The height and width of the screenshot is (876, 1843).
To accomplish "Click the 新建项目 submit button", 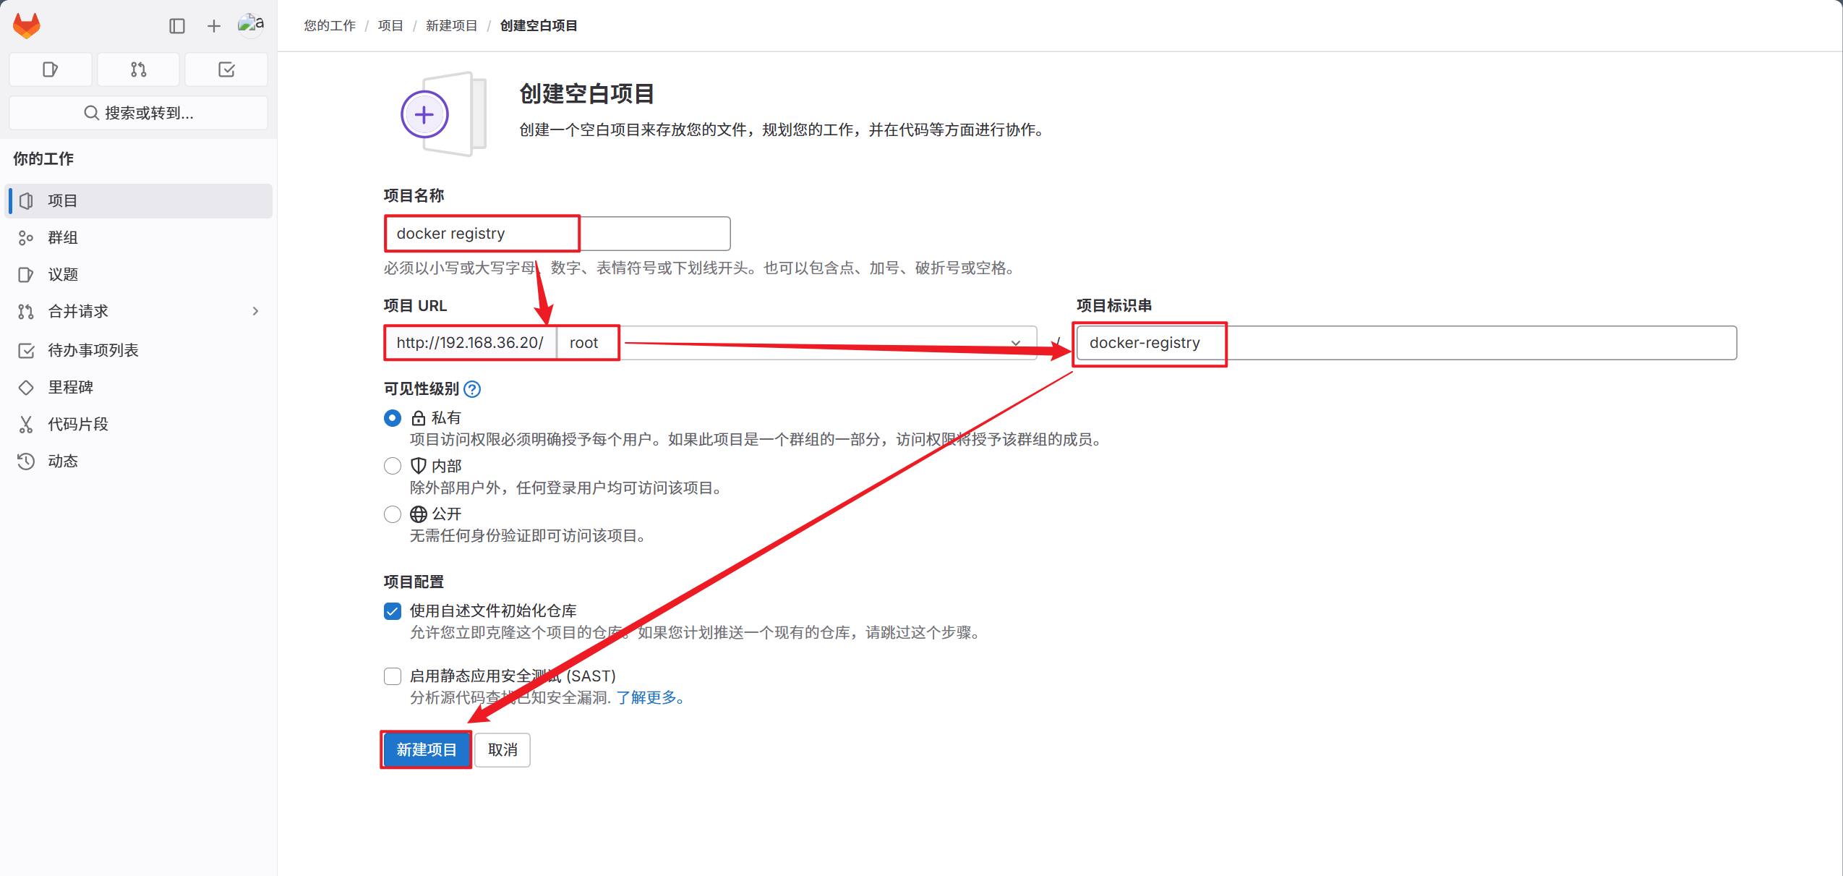I will 426,749.
